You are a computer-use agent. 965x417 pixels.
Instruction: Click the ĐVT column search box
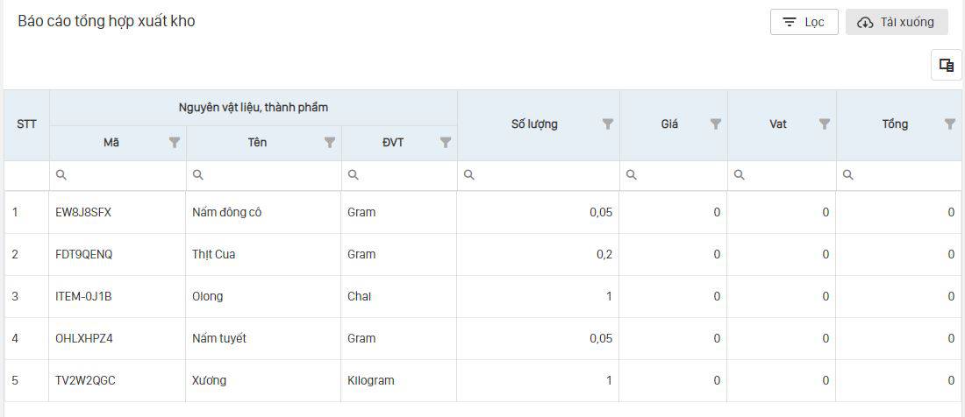405,175
